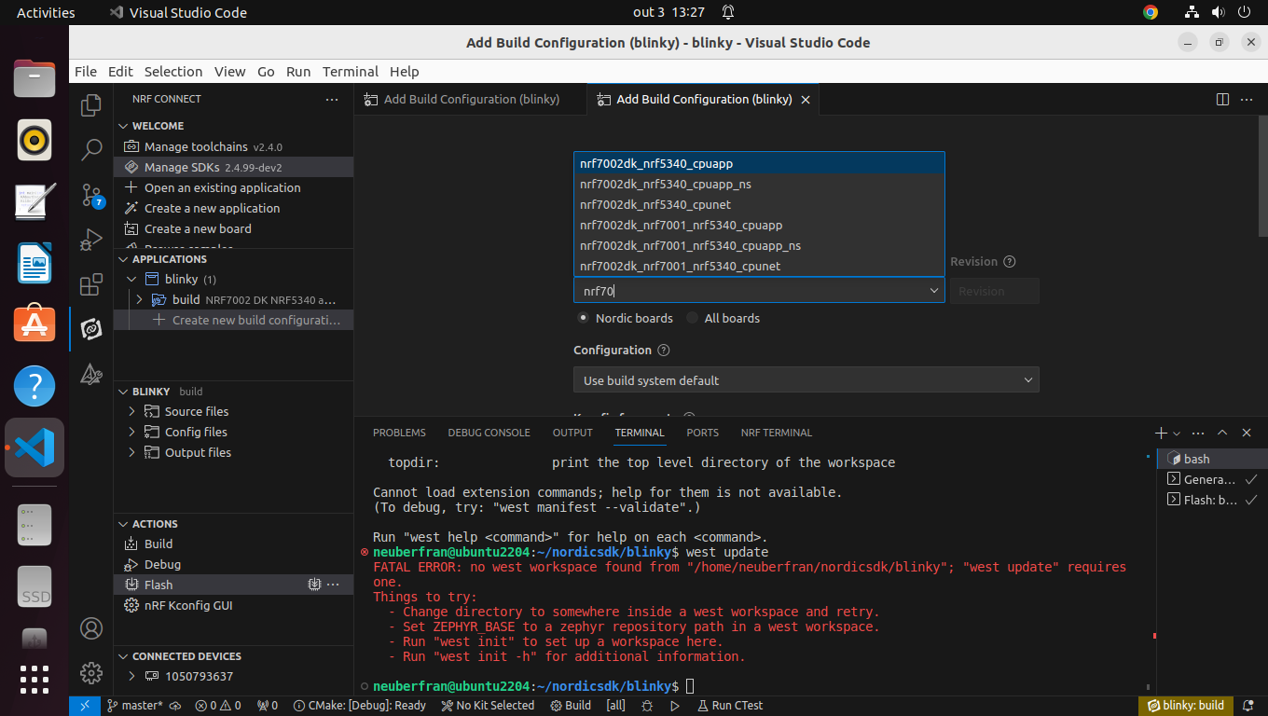1268x716 pixels.
Task: Click launch play icon in status bar
Action: (x=674, y=706)
